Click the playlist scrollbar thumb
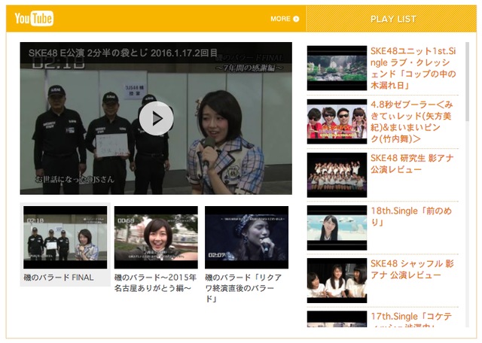482x343 pixels. [467, 82]
